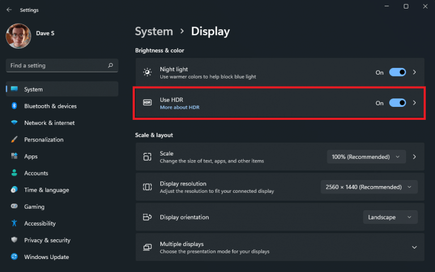The image size is (435, 272).
Task: Click the Windows Update sync icon
Action: tap(14, 257)
